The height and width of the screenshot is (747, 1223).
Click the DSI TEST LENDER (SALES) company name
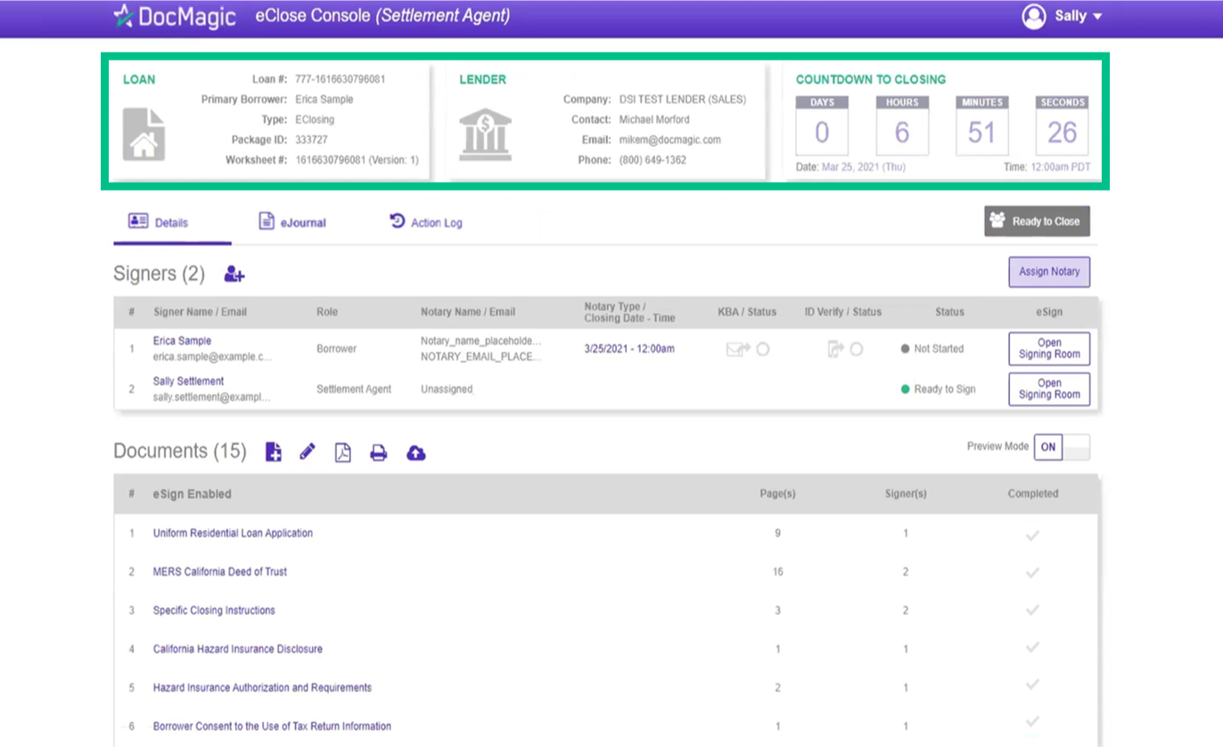pyautogui.click(x=683, y=100)
